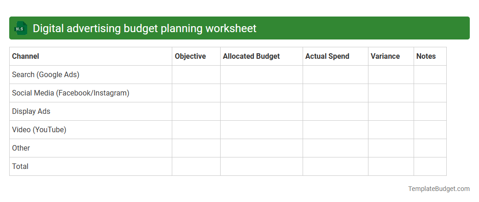Click Variance cell for Display Ads row
Image resolution: width=479 pixels, height=202 pixels.
click(x=391, y=112)
